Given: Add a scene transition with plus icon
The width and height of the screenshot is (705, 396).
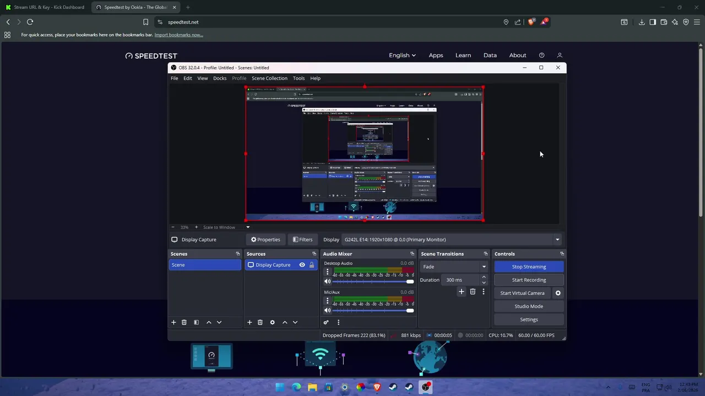Looking at the screenshot, I should 462,292.
